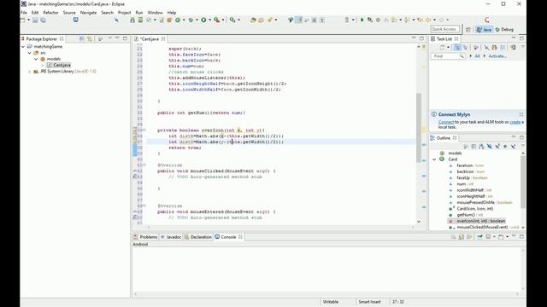Toggle Link with Editor in Package Explorer
Viewport: 547px width, 307px height.
pyautogui.click(x=90, y=38)
